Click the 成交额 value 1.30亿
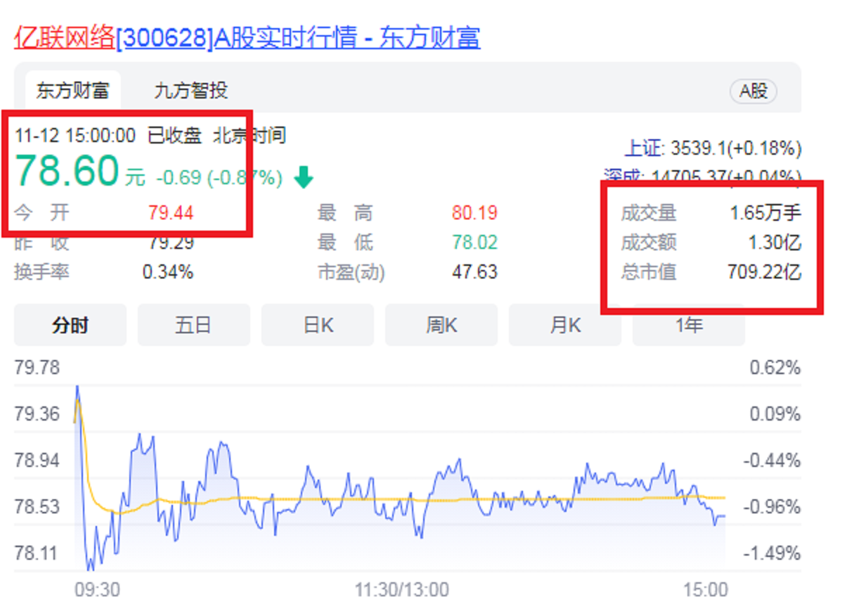The image size is (866, 616). pyautogui.click(x=775, y=243)
